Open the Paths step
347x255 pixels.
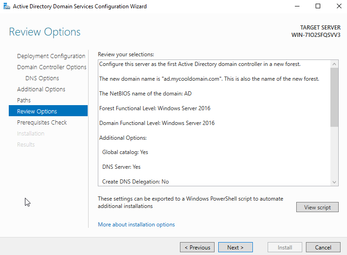point(24,101)
